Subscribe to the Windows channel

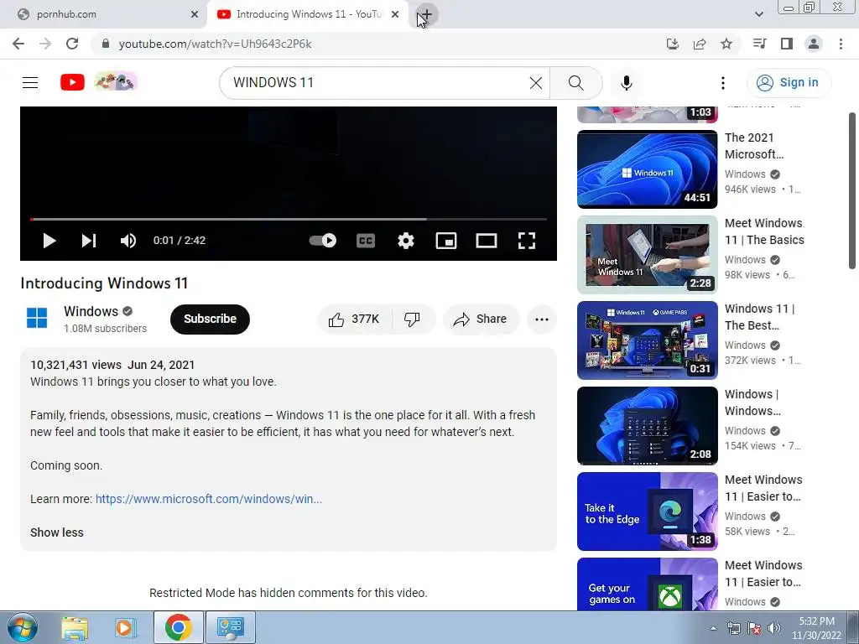pos(210,319)
